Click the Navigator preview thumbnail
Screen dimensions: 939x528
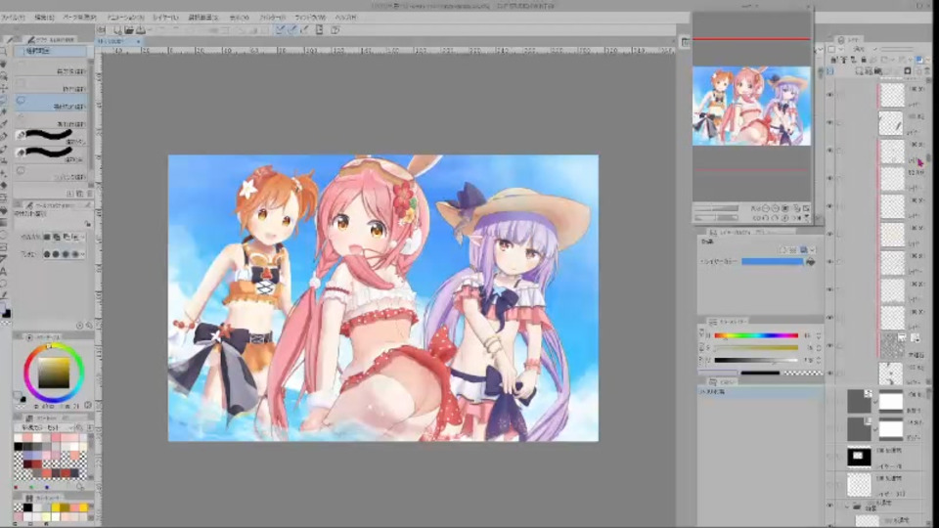point(751,106)
